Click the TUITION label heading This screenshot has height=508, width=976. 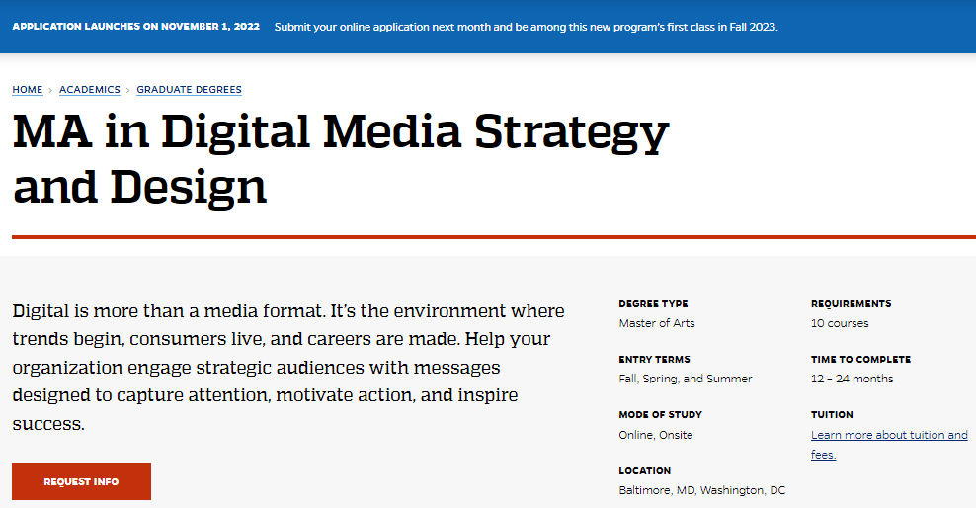(x=832, y=415)
